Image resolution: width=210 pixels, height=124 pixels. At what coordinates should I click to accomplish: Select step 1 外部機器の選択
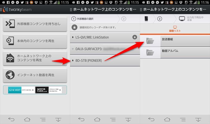82,19
